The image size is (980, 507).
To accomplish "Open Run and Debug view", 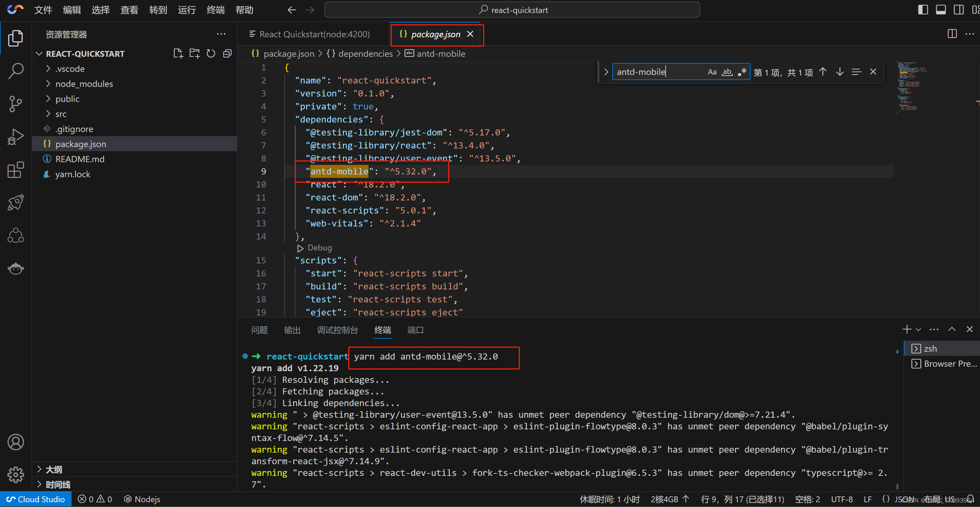I will (16, 137).
